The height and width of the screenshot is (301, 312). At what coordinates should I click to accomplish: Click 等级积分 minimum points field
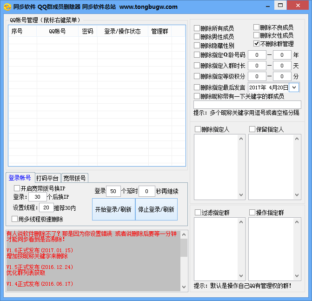click(257, 76)
